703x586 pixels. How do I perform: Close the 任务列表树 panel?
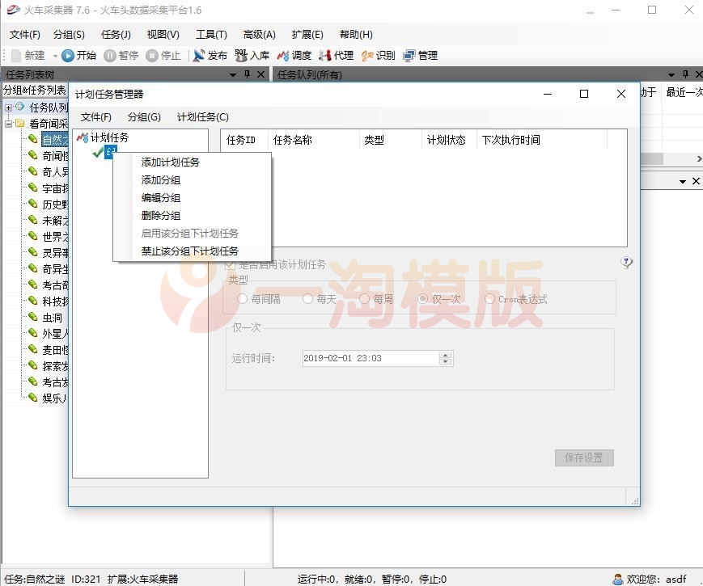coord(260,74)
